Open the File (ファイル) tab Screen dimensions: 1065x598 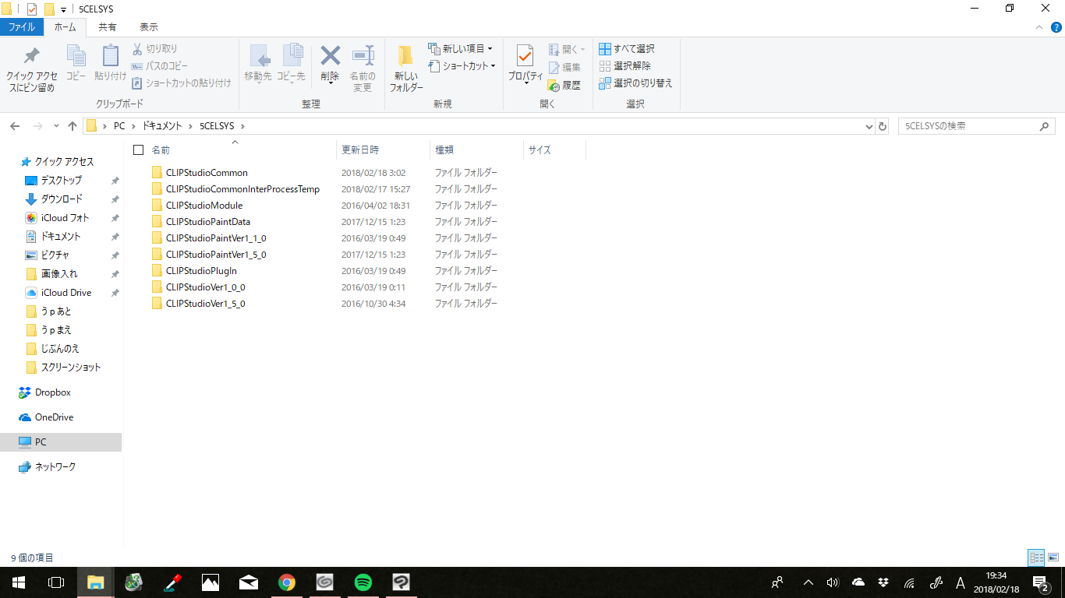pyautogui.click(x=21, y=27)
